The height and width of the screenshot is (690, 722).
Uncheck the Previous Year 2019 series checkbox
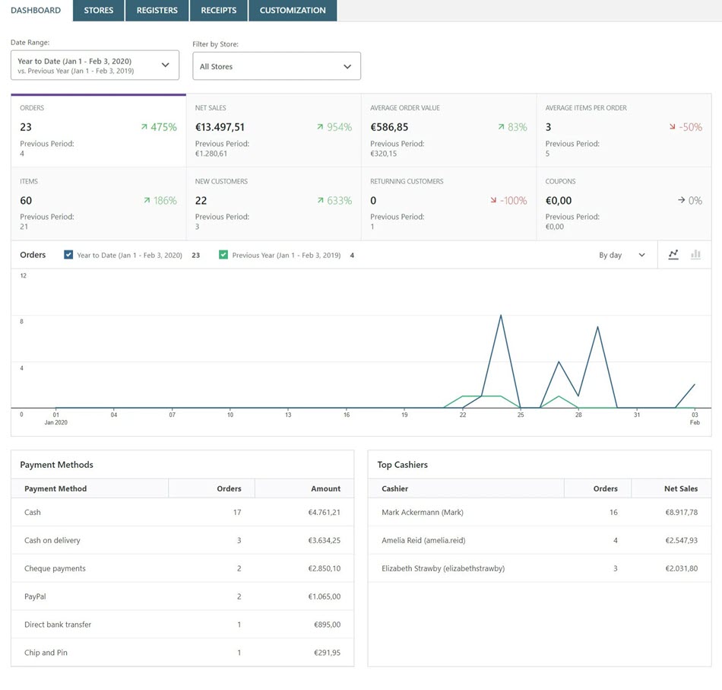click(x=223, y=254)
